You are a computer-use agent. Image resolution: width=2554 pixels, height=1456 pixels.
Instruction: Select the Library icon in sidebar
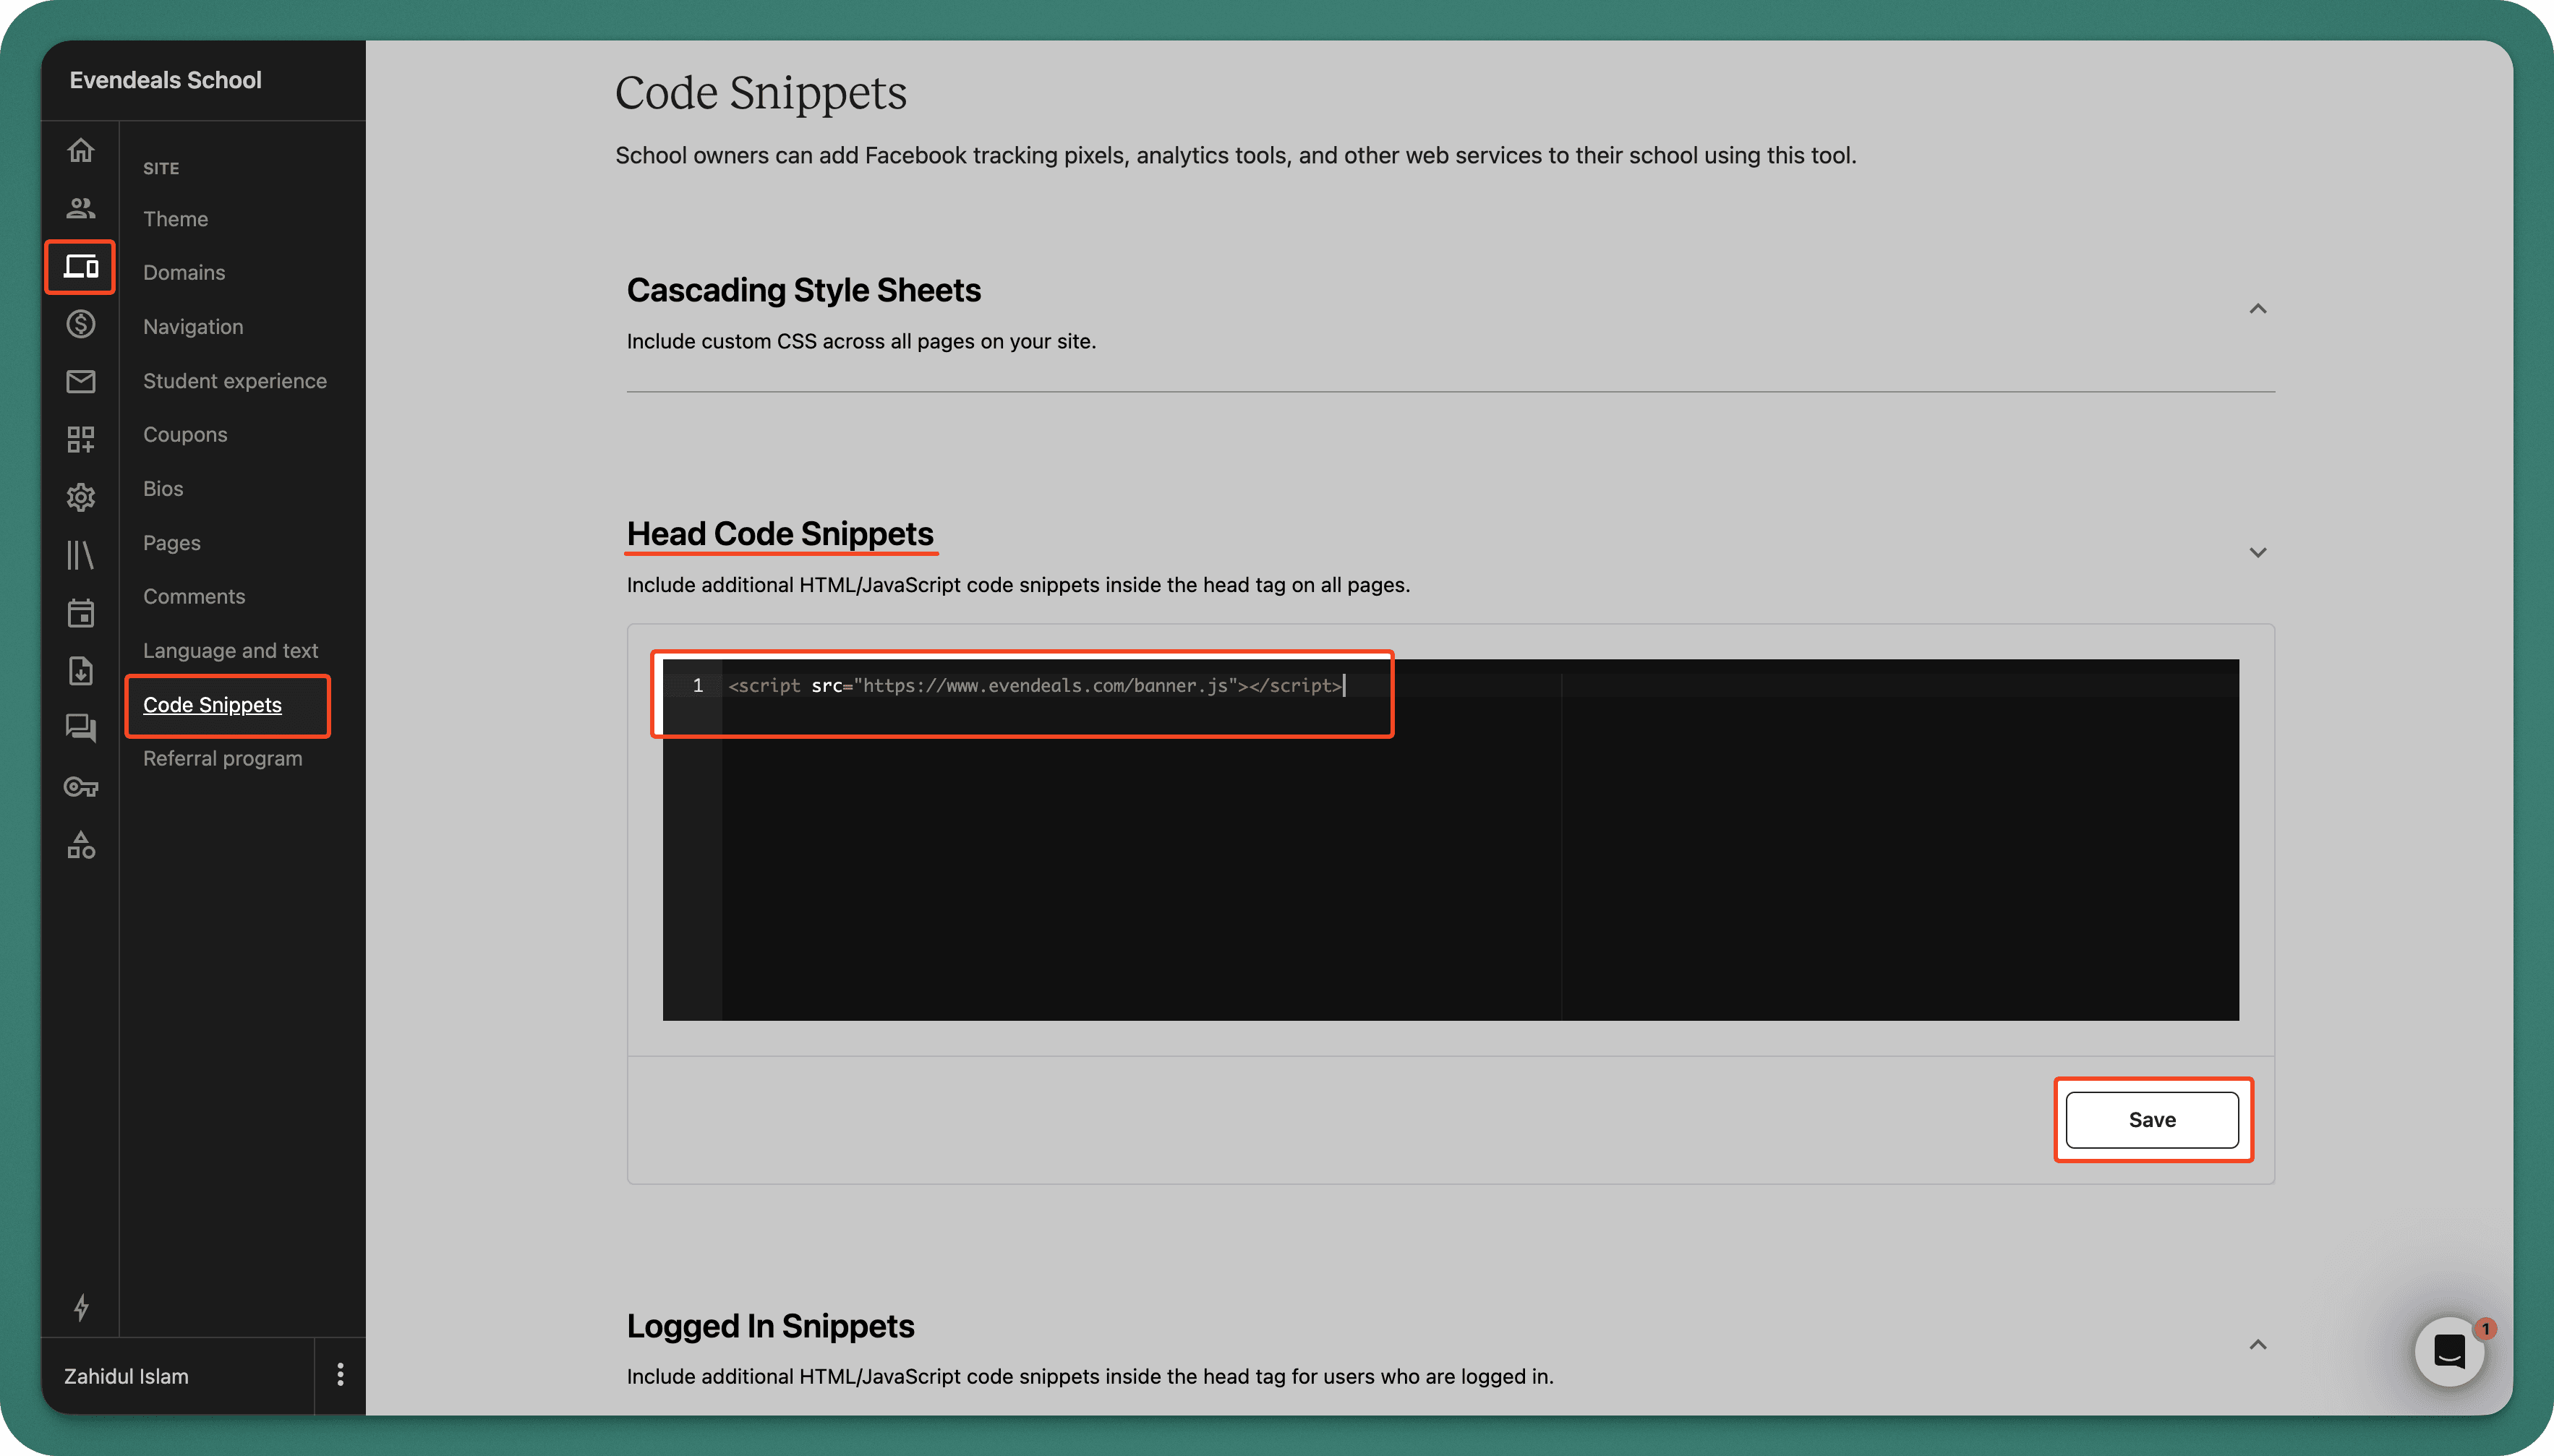coord(80,555)
